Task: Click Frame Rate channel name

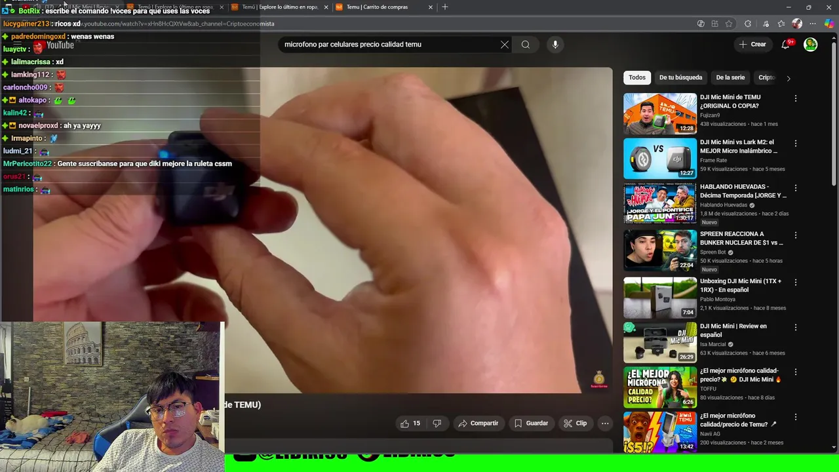Action: tap(713, 160)
